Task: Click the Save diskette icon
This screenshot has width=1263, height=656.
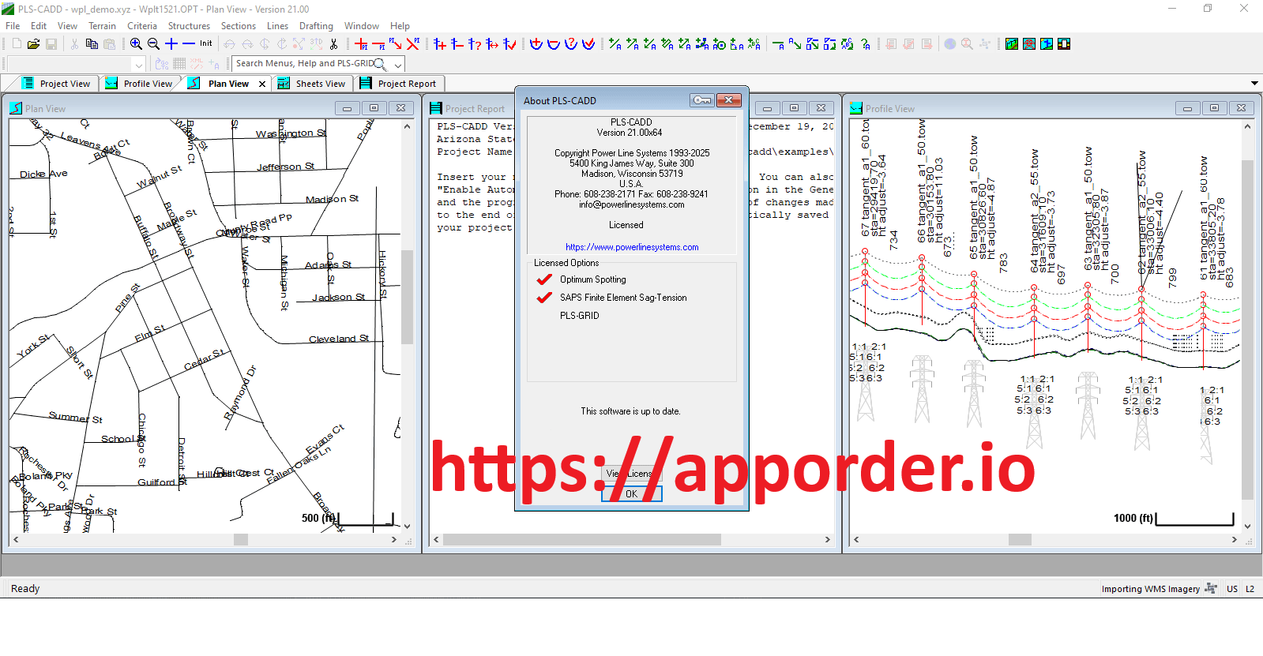Action: click(51, 44)
